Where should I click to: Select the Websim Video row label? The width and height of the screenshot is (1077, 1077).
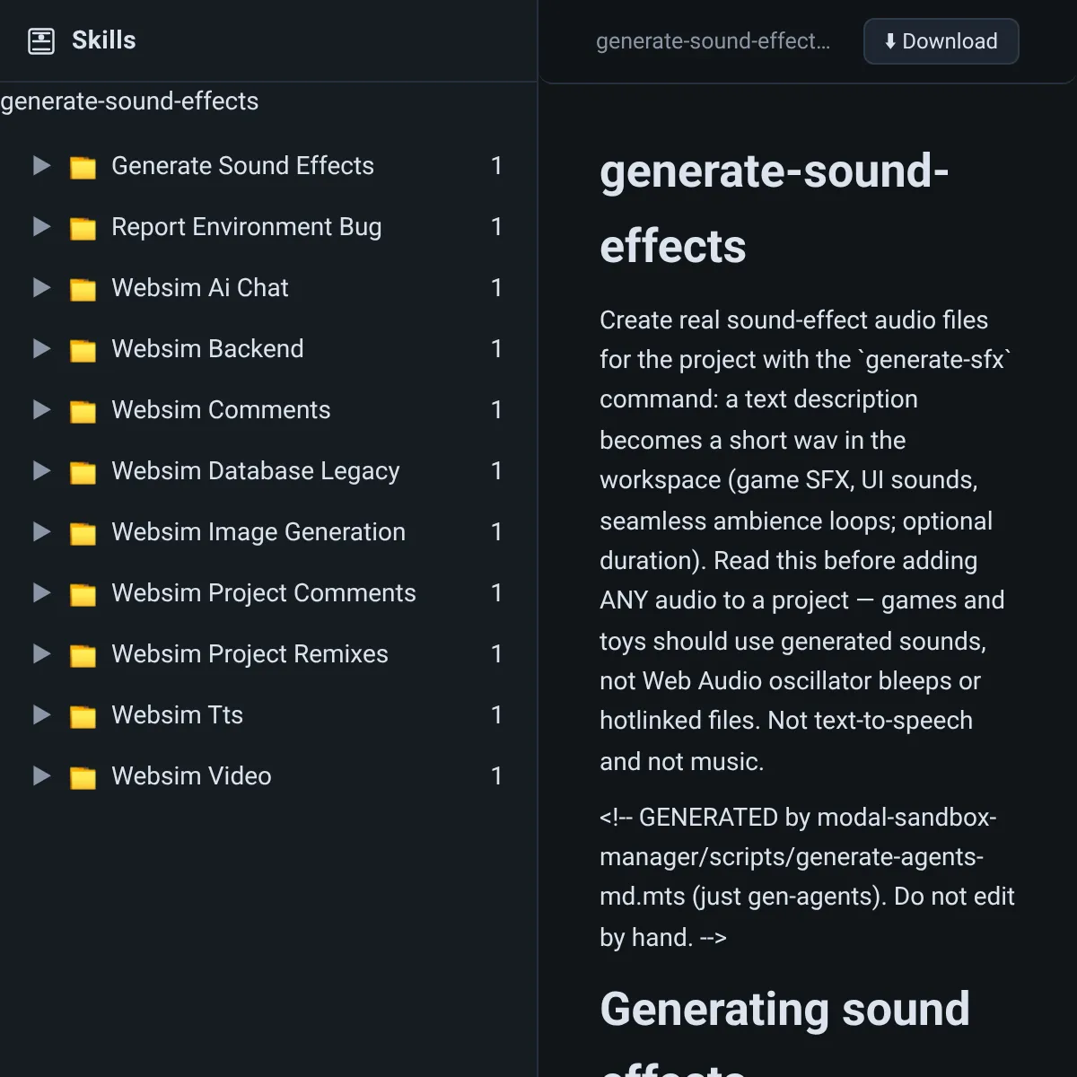(191, 776)
